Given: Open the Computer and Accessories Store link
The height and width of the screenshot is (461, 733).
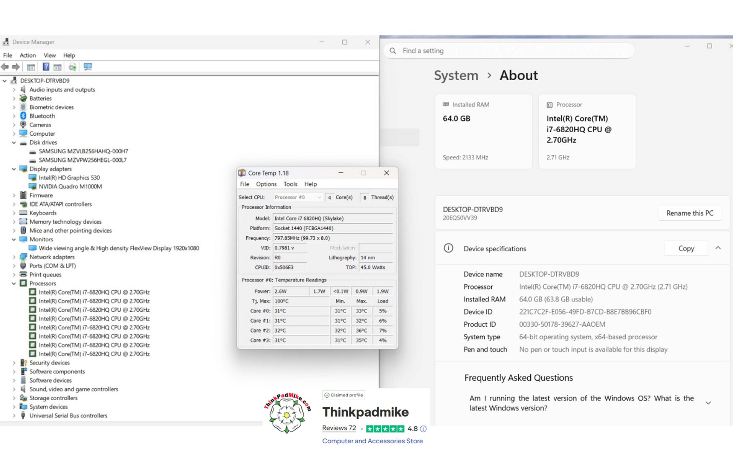Looking at the screenshot, I should 372,441.
